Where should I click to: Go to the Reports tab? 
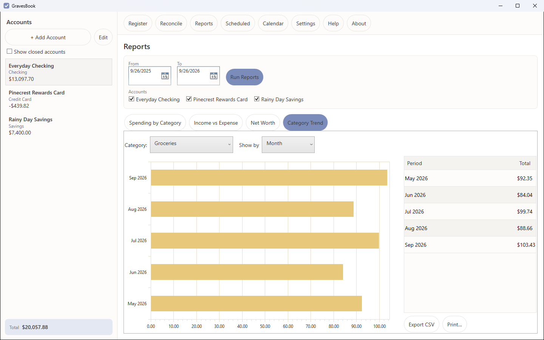[x=204, y=23]
